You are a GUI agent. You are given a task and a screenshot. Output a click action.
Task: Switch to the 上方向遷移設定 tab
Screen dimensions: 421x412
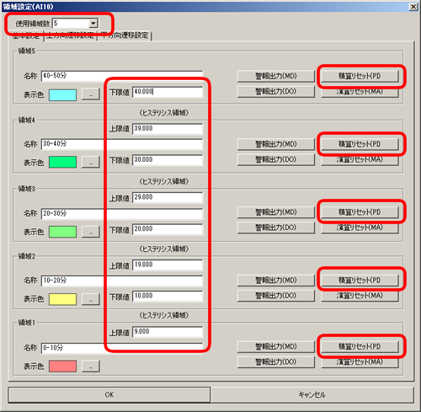coord(70,35)
